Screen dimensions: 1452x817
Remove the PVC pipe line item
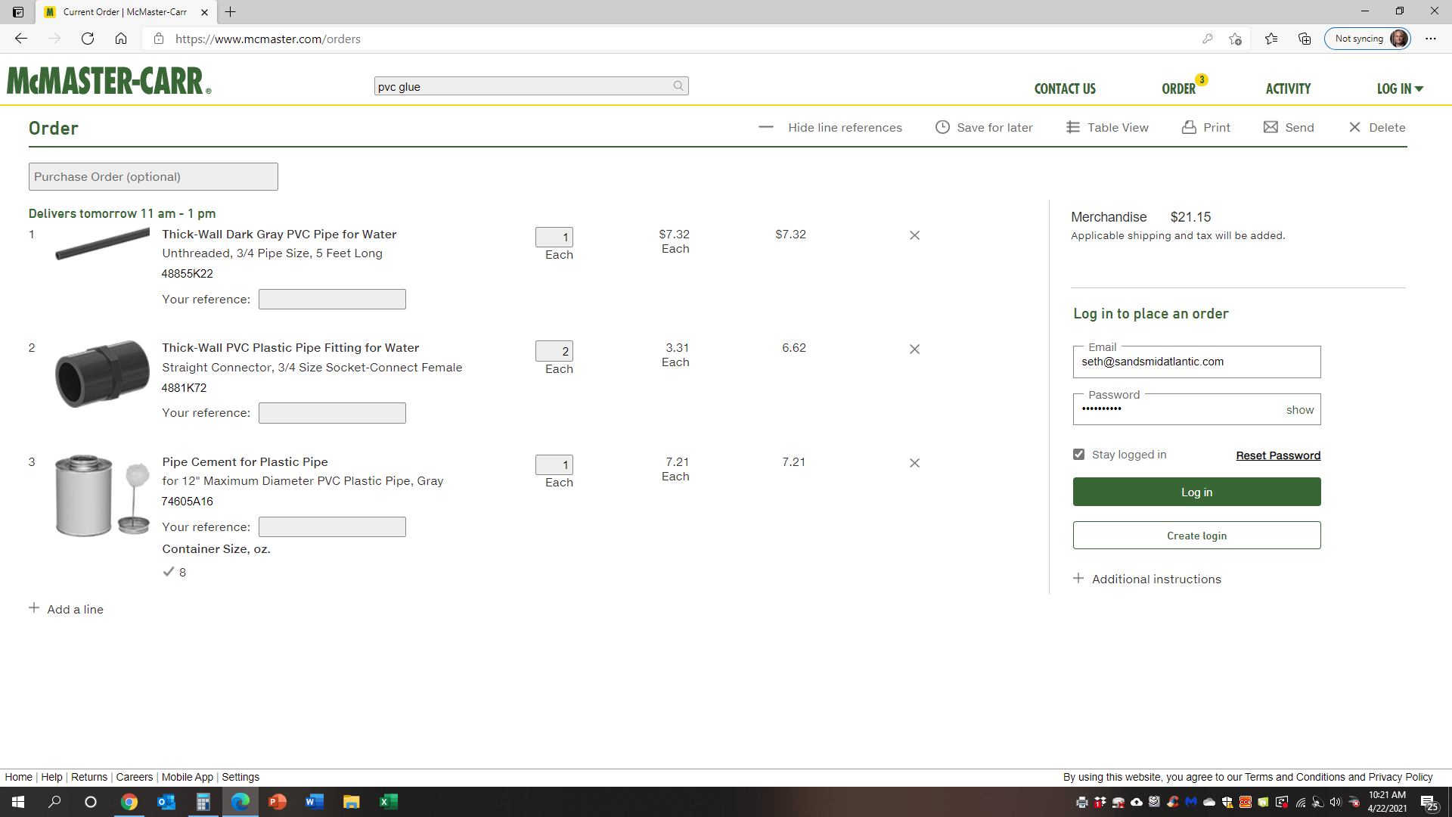[x=914, y=235]
